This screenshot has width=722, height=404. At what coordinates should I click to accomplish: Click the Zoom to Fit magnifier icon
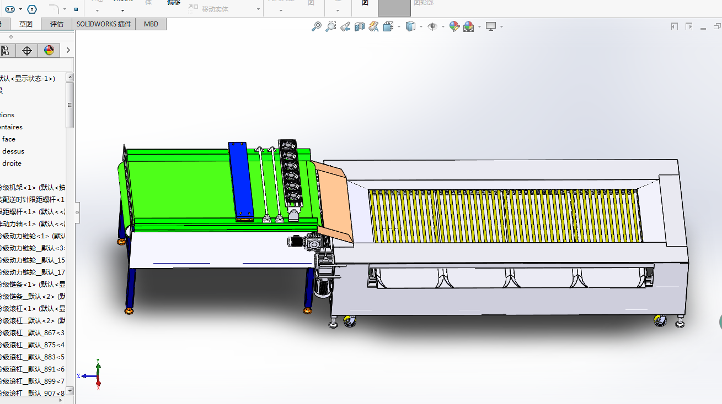click(317, 26)
